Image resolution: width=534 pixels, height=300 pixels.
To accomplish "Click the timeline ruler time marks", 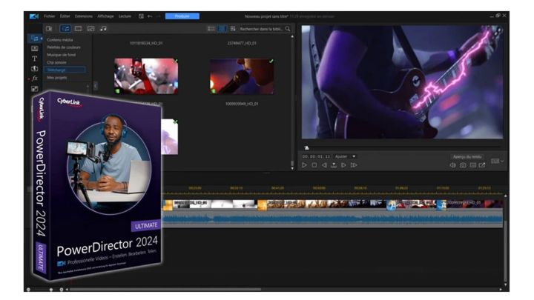I will (x=333, y=189).
